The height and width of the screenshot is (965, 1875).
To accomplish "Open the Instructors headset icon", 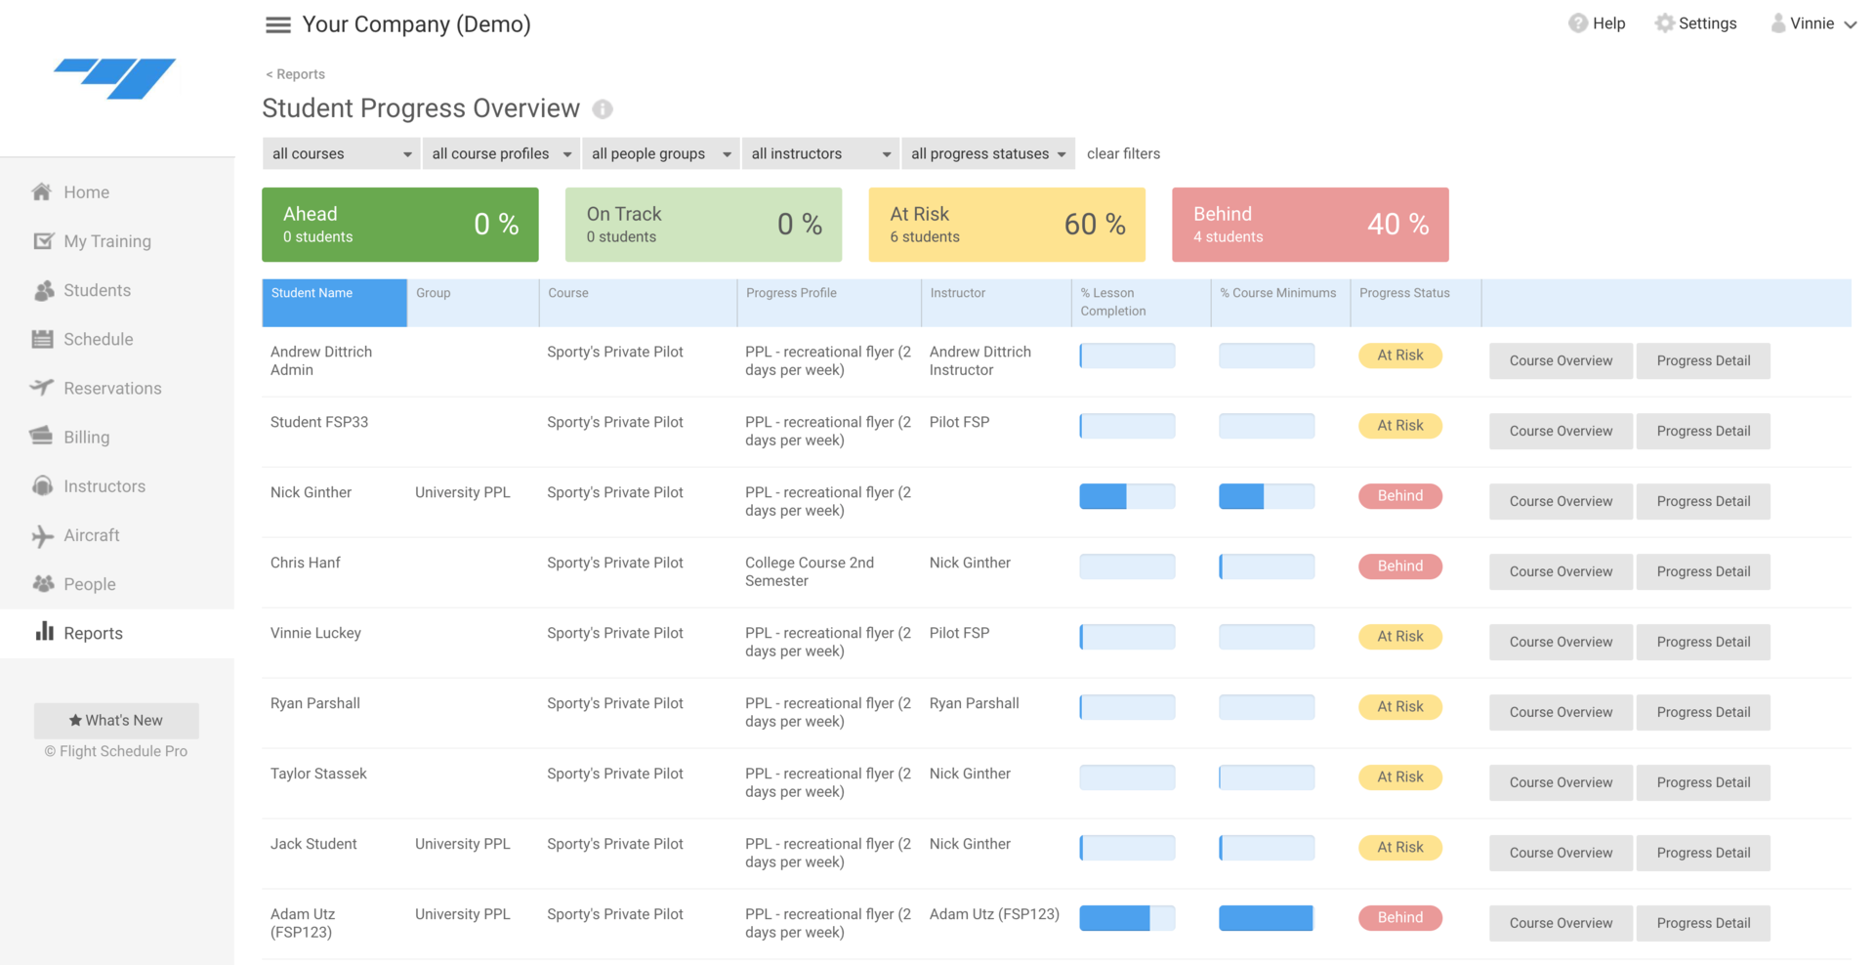I will (43, 485).
